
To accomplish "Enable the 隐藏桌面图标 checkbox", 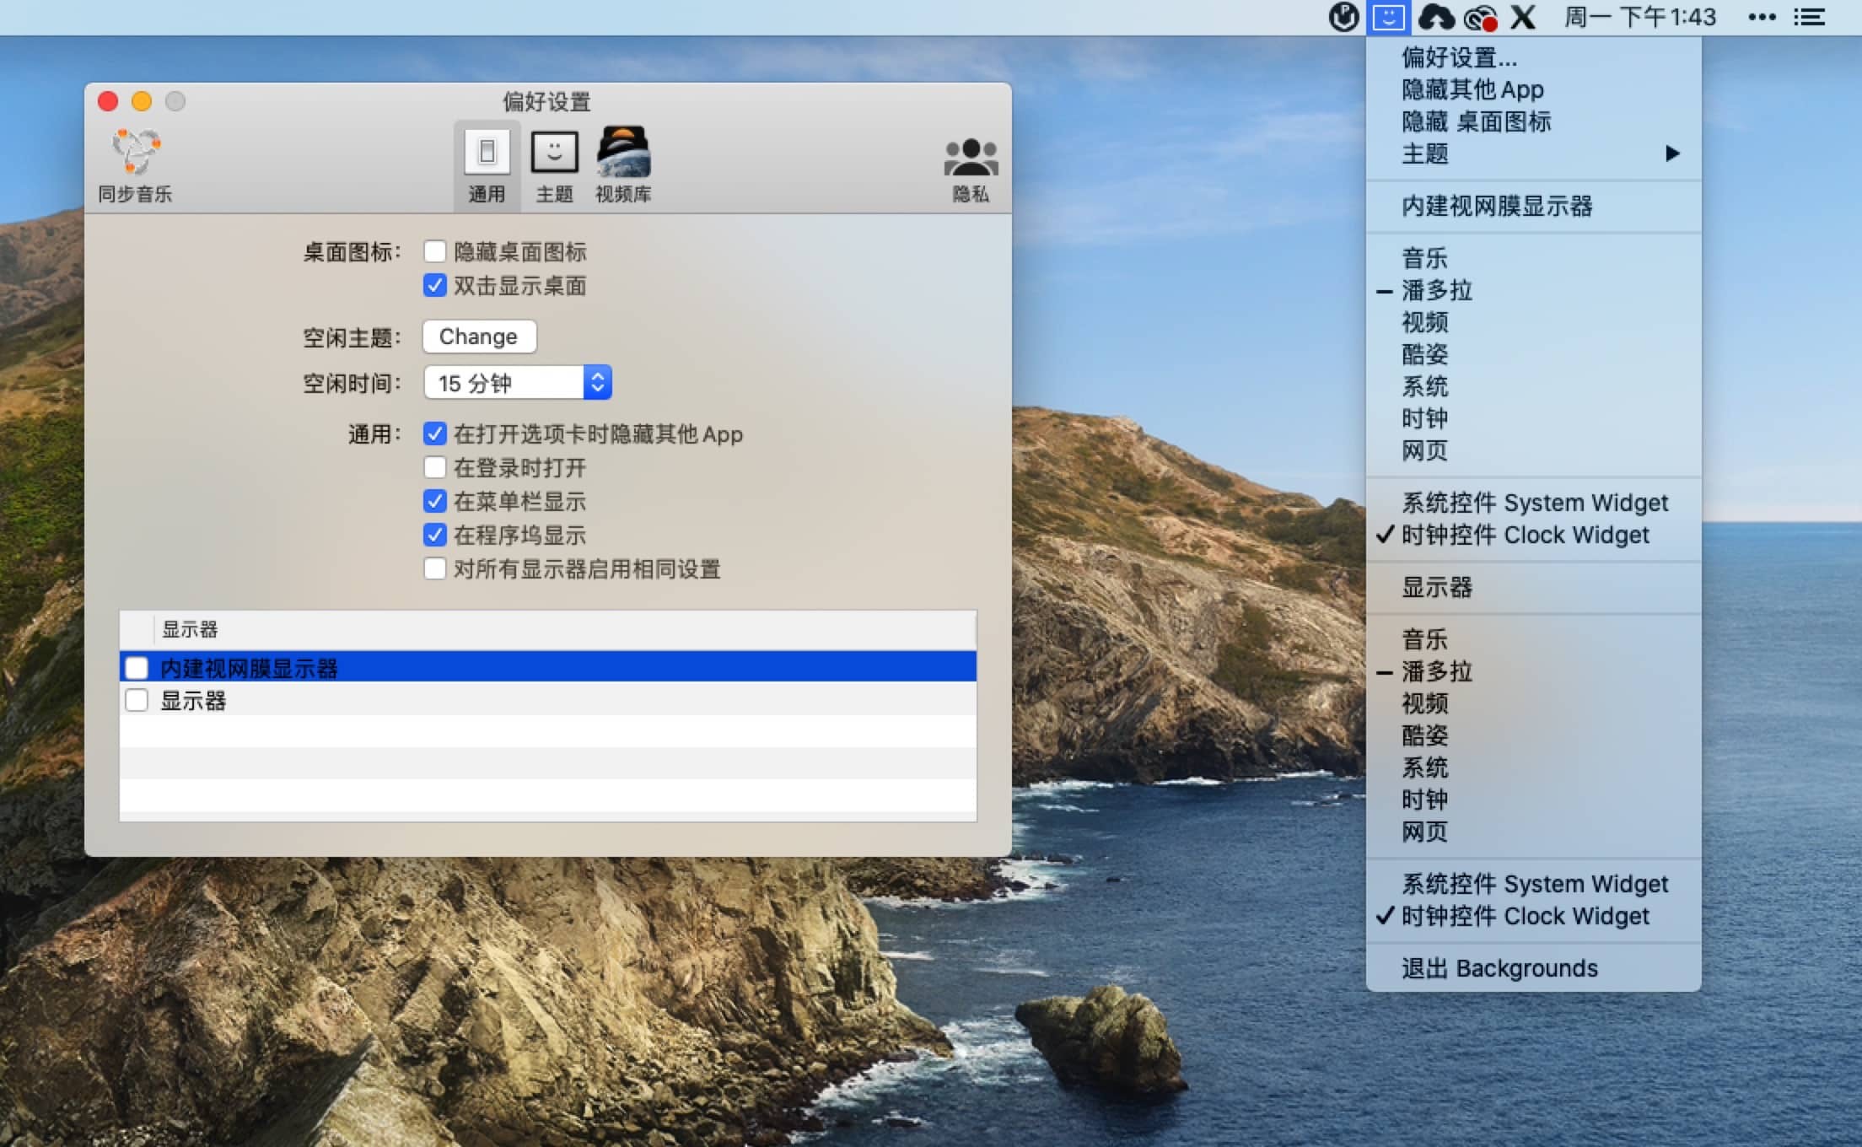I will 435,251.
